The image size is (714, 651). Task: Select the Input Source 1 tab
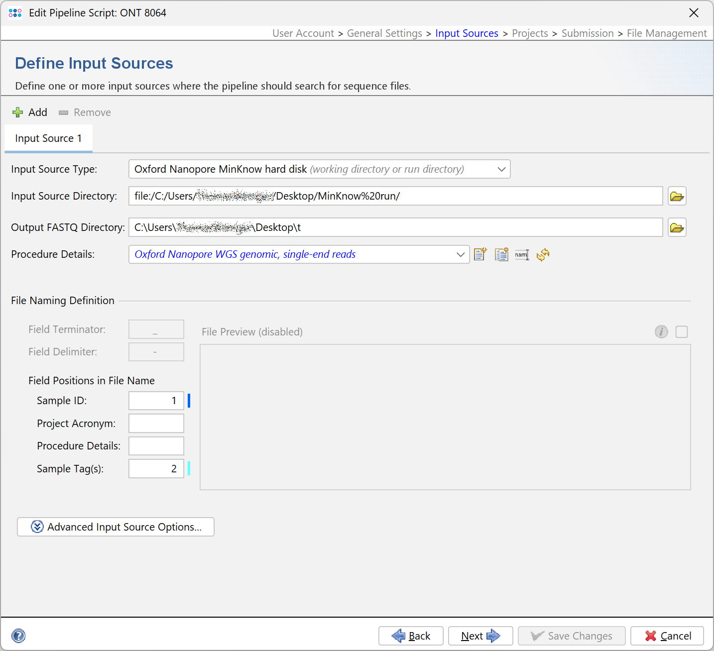48,138
